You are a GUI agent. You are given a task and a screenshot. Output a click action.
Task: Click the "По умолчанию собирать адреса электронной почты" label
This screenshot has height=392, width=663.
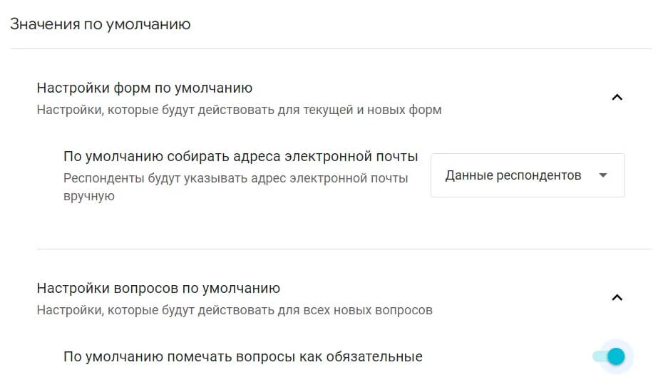[240, 157]
